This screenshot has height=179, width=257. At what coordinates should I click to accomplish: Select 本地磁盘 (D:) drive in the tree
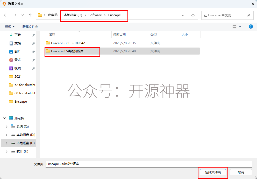26,135
